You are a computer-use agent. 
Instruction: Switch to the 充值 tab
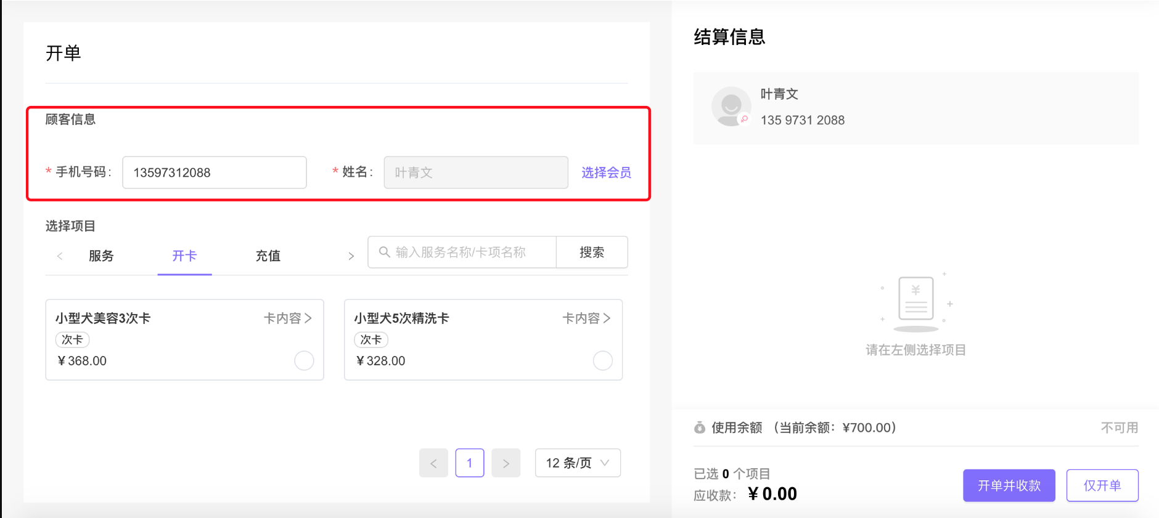[268, 256]
